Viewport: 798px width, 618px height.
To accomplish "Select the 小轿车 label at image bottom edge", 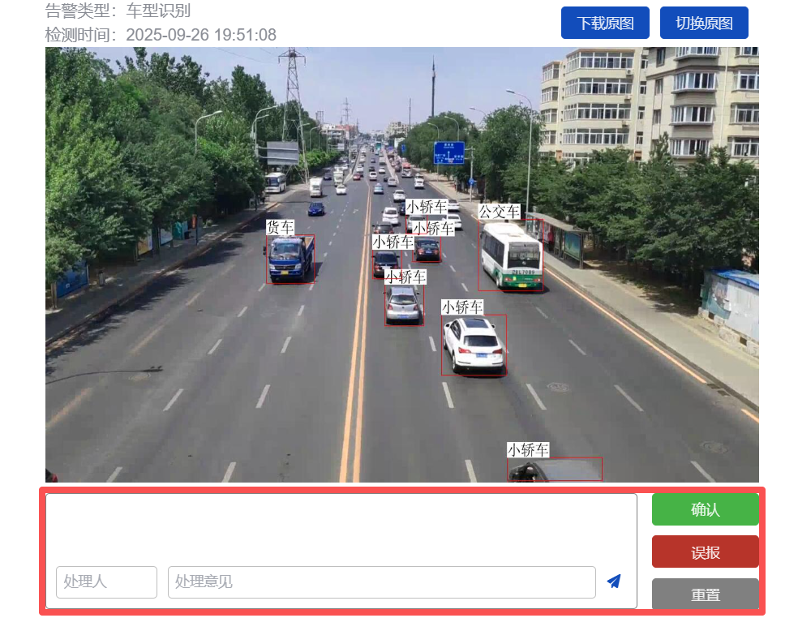I will pyautogui.click(x=528, y=449).
